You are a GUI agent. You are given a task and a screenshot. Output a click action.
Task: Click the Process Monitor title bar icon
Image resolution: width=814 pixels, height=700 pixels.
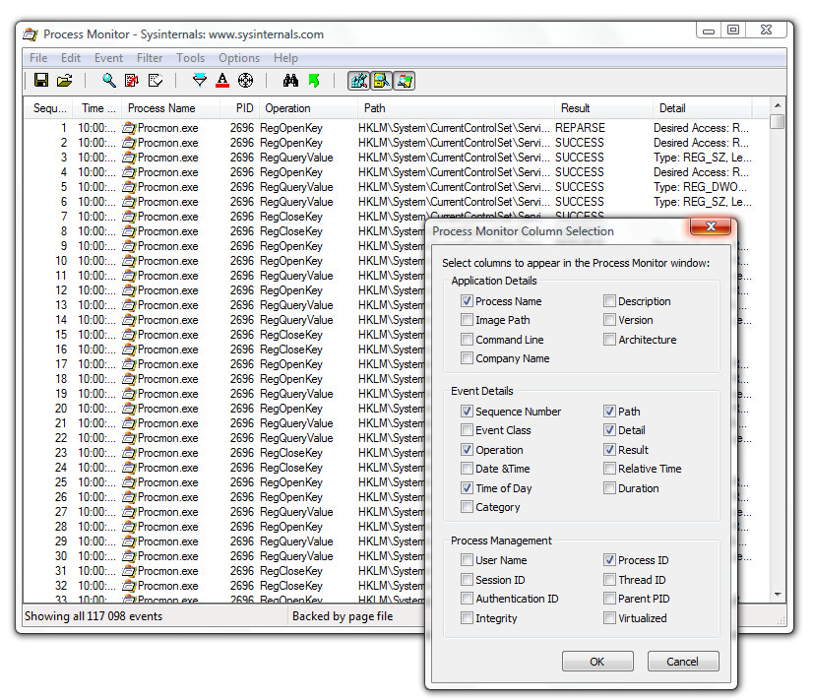31,34
